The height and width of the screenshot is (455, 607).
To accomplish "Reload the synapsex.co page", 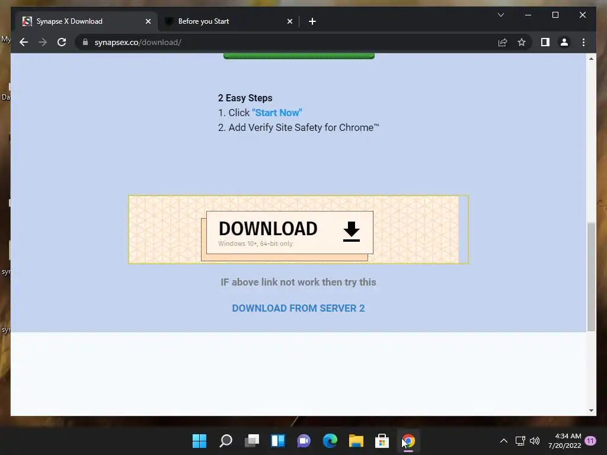I will (x=62, y=42).
